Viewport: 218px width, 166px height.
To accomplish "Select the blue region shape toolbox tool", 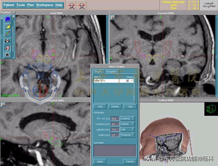I will tap(7, 19).
